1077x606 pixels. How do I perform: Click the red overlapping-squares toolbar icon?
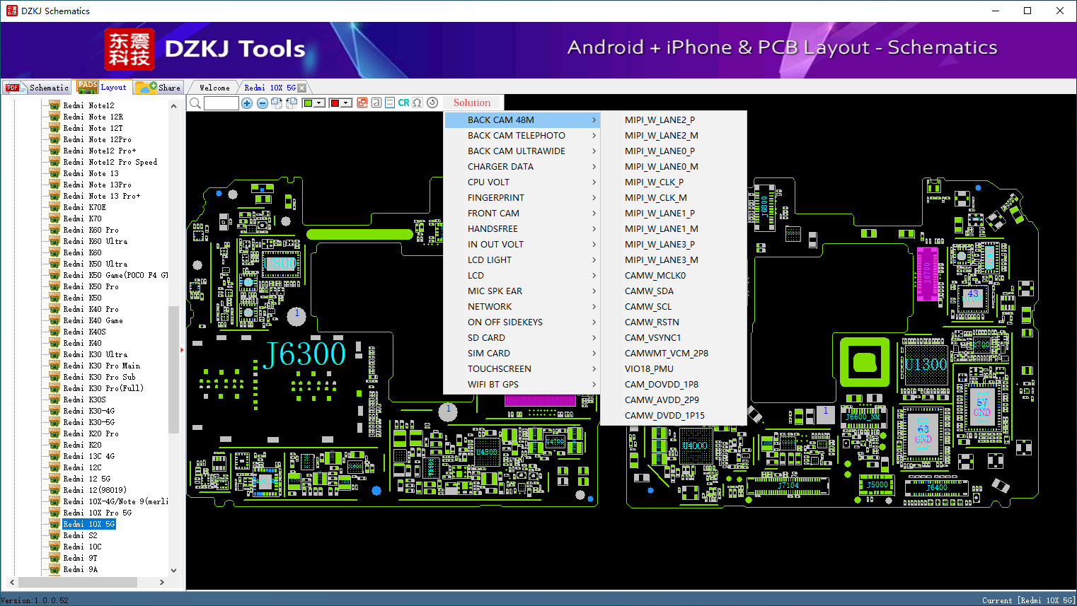362,103
